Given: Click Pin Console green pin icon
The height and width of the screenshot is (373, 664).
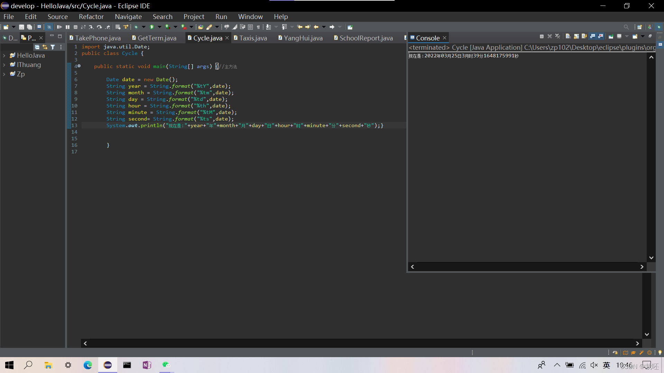Looking at the screenshot, I should (x=611, y=36).
